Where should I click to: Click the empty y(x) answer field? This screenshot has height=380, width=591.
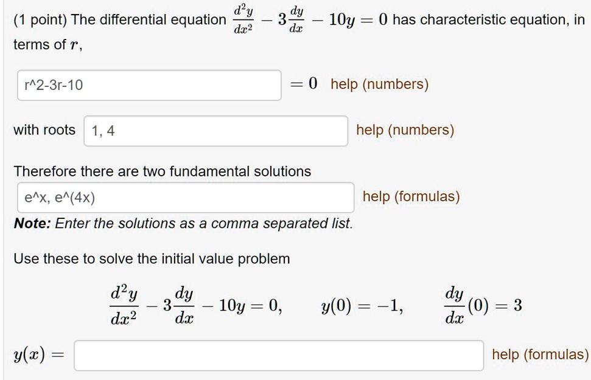click(279, 355)
